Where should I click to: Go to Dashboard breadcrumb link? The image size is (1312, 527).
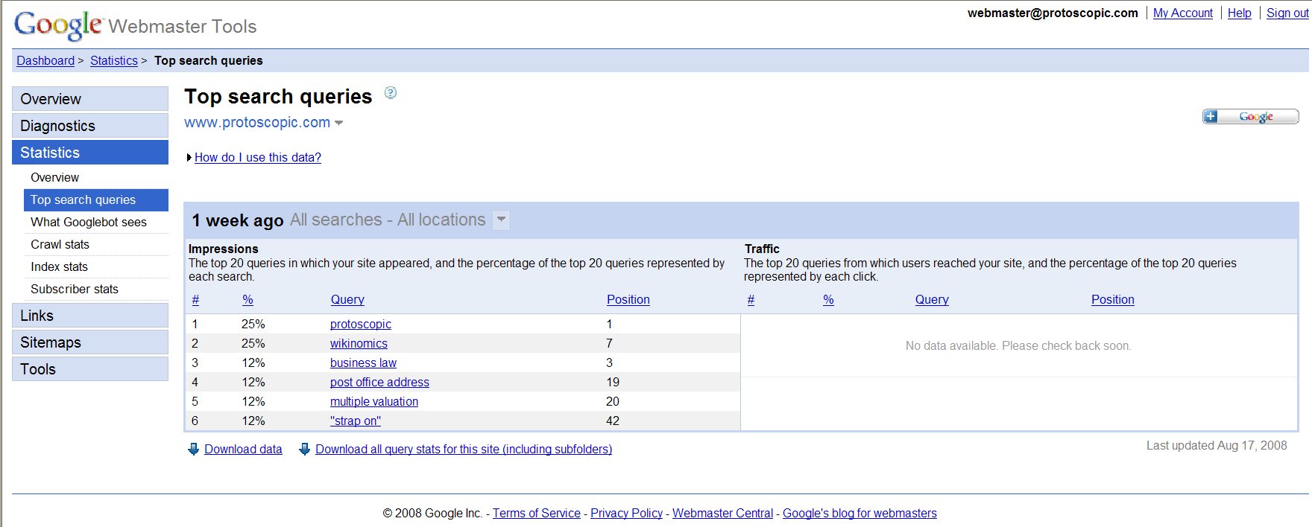pyautogui.click(x=45, y=60)
